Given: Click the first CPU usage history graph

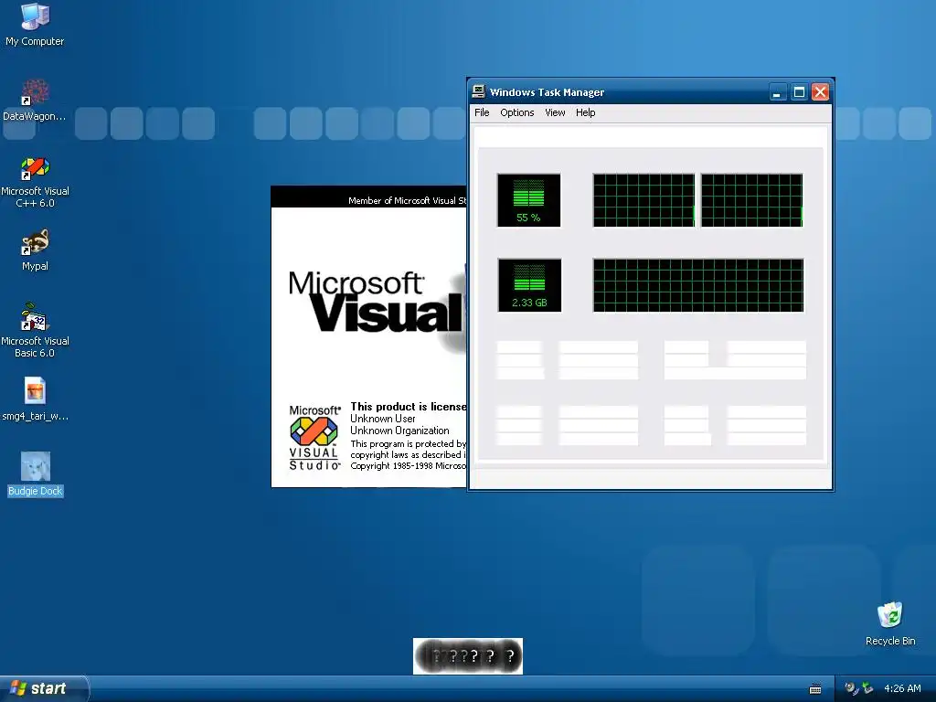Looking at the screenshot, I should 643,200.
